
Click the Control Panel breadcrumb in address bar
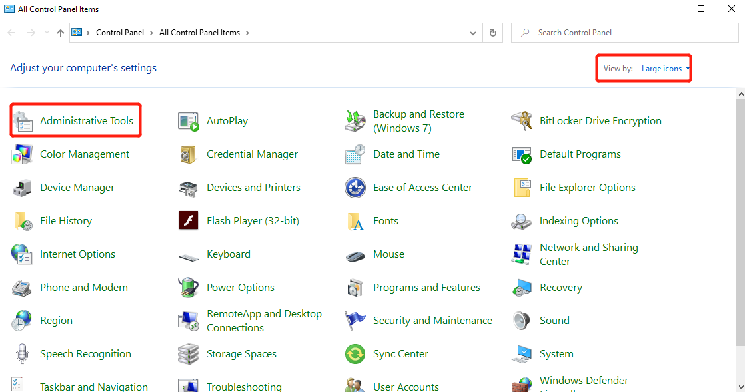[x=120, y=33]
